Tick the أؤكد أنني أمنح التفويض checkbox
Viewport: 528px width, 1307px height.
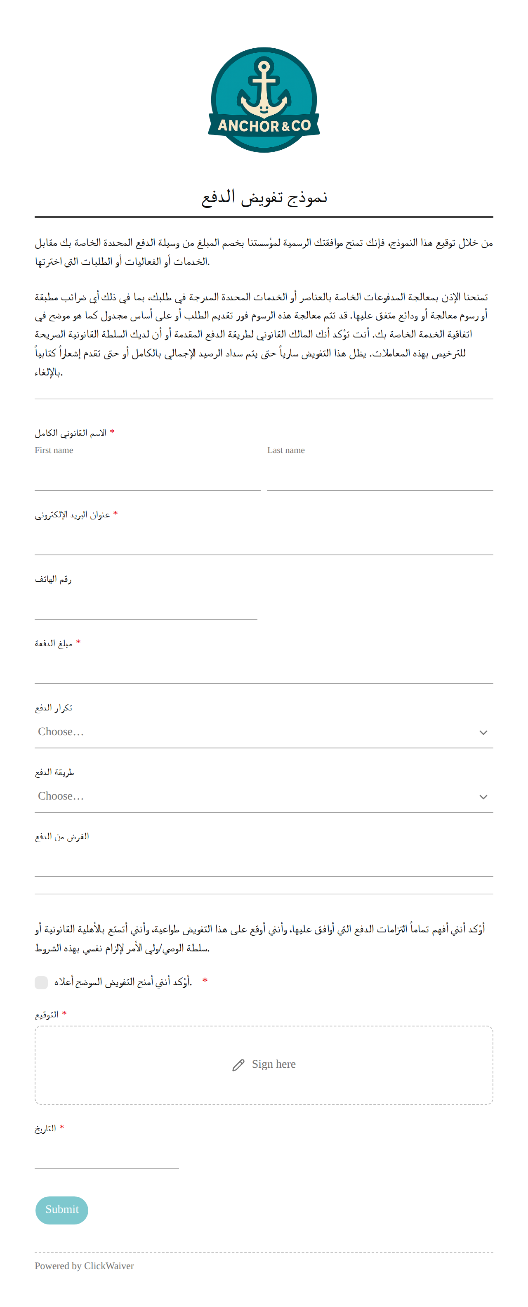[41, 982]
